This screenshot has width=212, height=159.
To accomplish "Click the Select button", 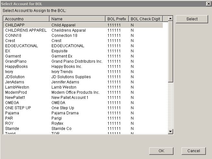I will 192,19.
